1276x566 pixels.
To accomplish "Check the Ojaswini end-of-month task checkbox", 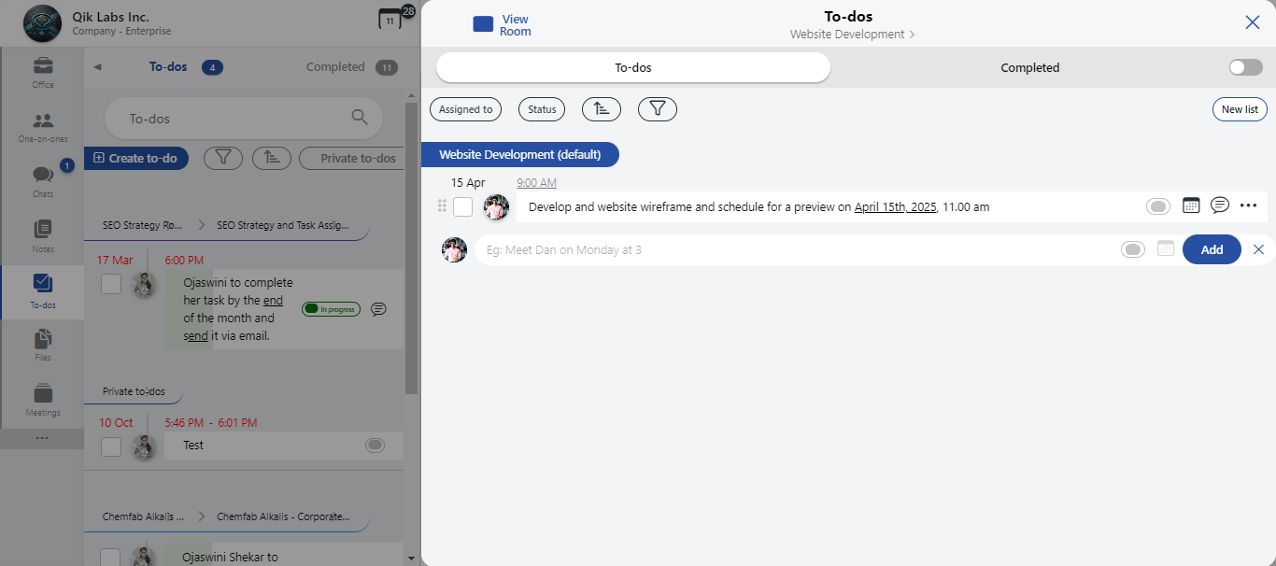I will 110,284.
